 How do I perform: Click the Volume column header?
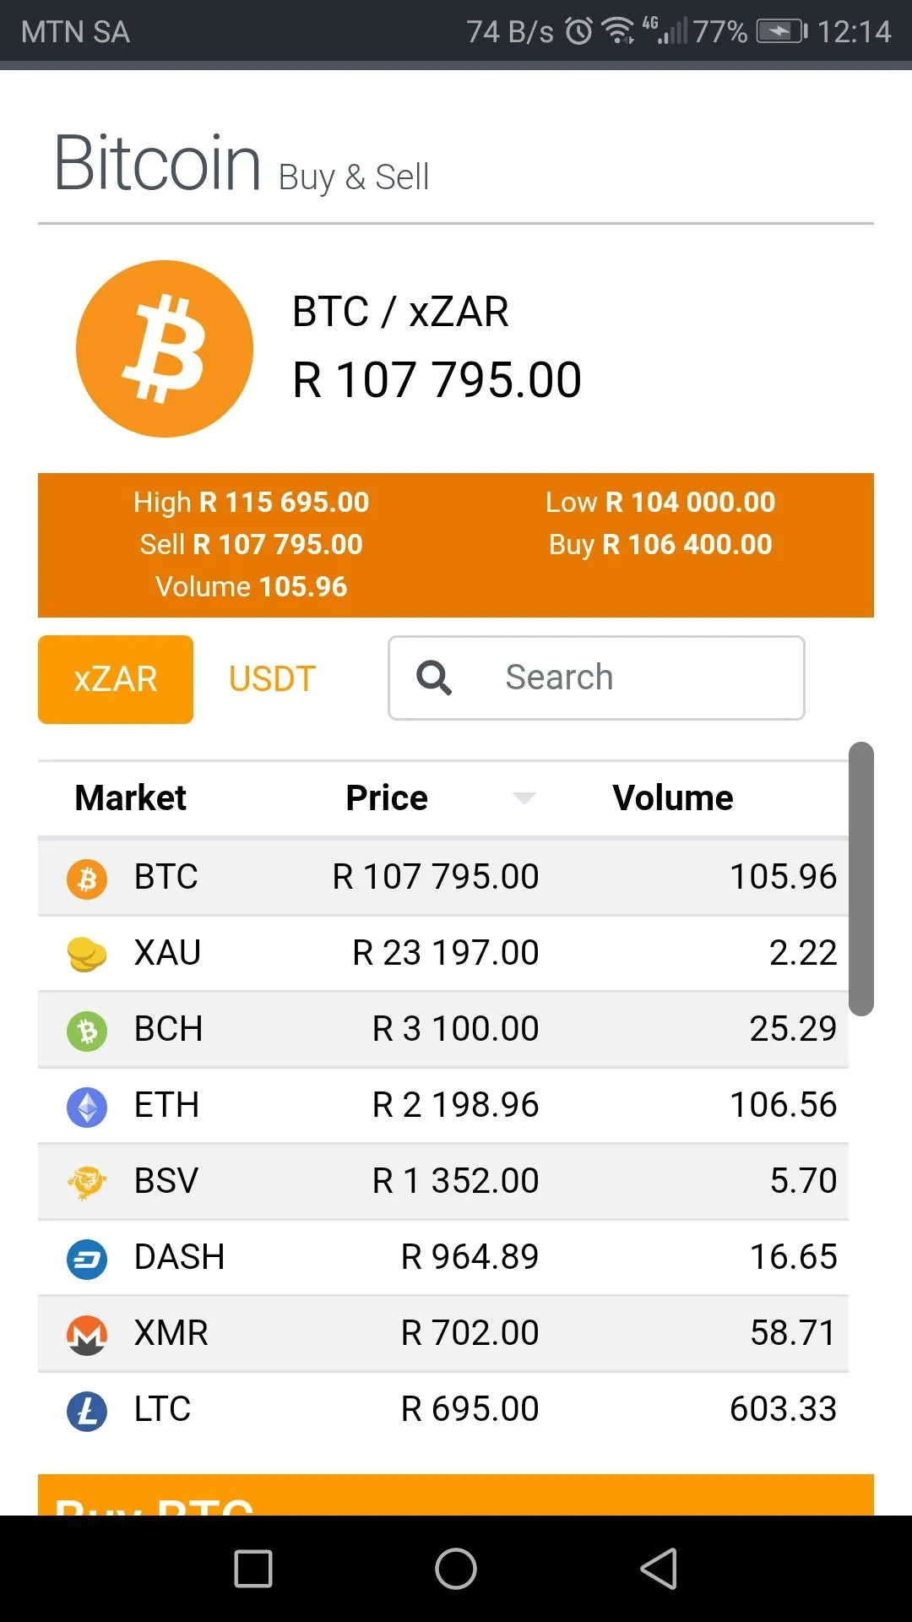[x=673, y=798]
